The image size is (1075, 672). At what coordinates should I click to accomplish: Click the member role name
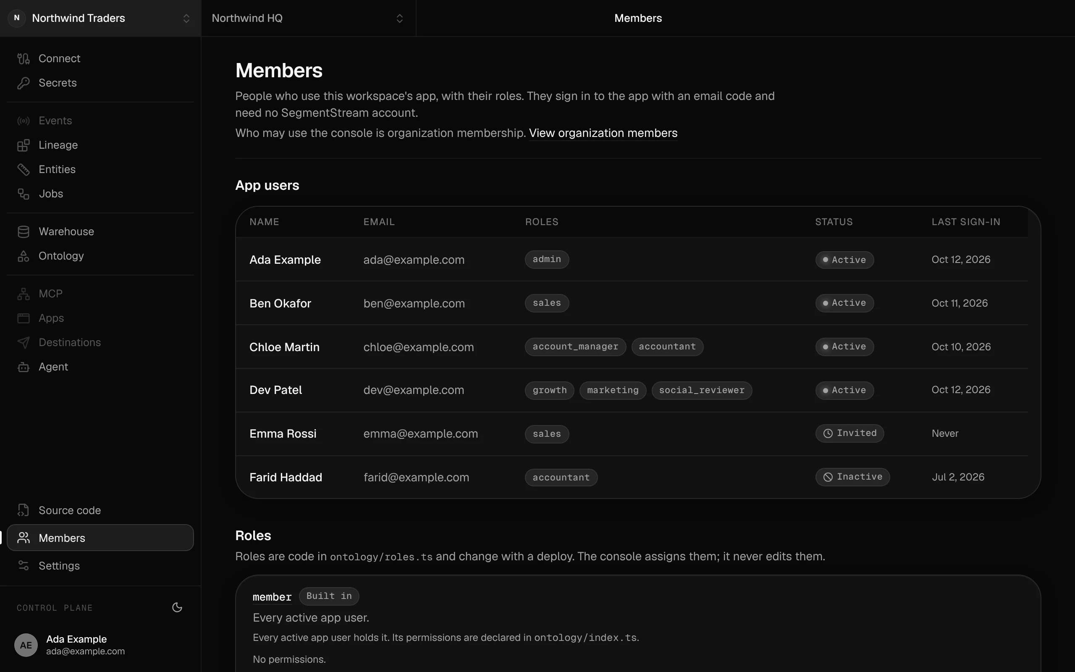pyautogui.click(x=272, y=597)
